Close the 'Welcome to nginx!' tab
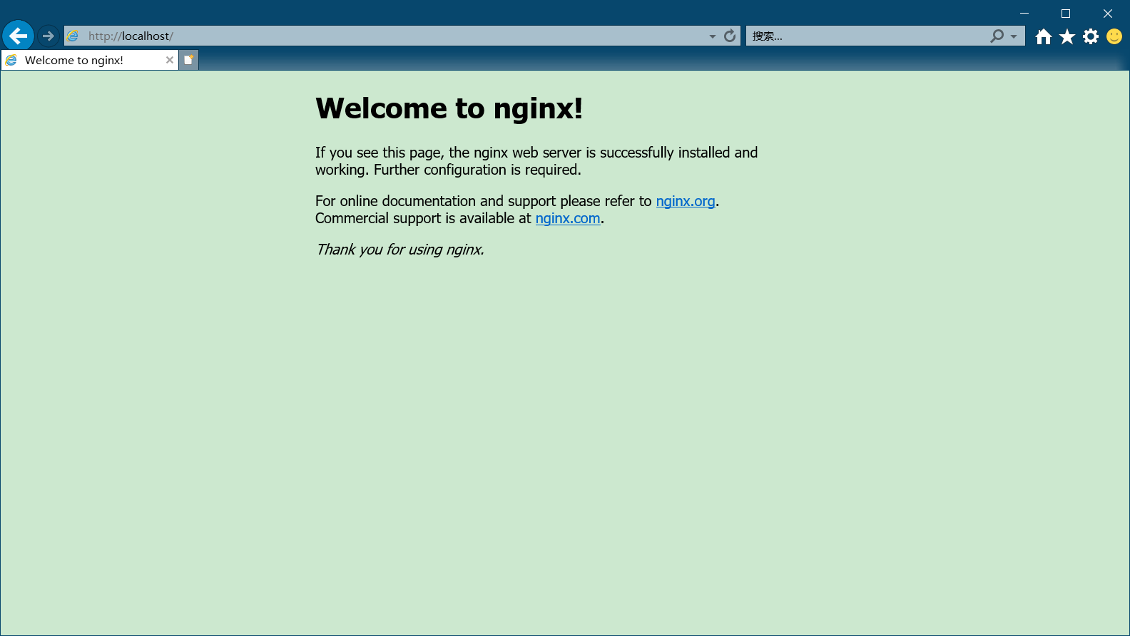The height and width of the screenshot is (636, 1130). coord(170,60)
